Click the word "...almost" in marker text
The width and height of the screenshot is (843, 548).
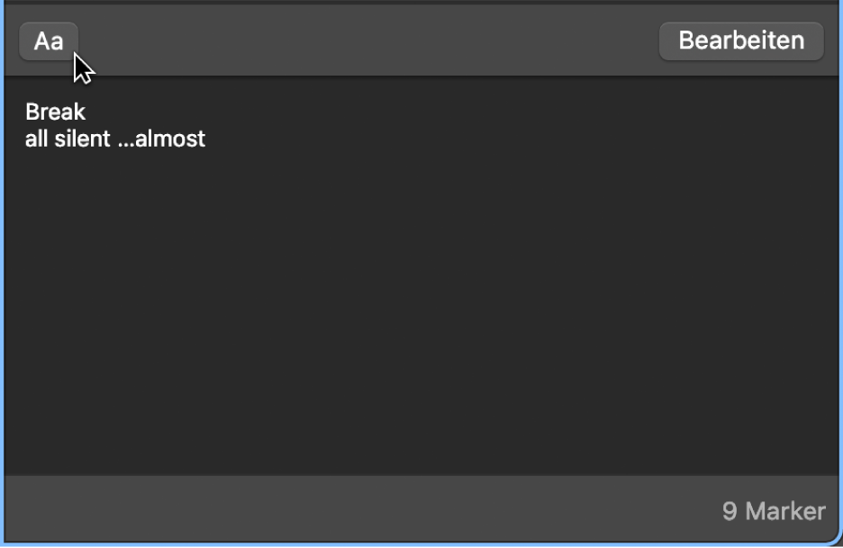(162, 139)
